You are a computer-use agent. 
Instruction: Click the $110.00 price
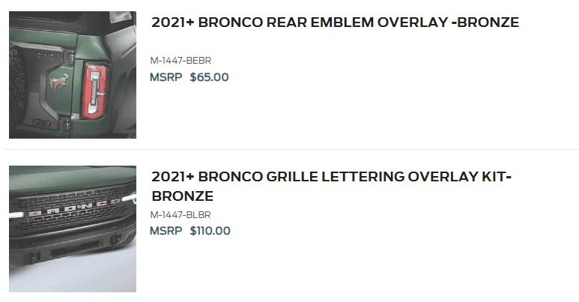pos(210,231)
